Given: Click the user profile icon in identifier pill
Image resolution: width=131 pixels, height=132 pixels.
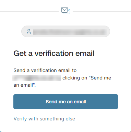Looking at the screenshot, I should [x=29, y=31].
